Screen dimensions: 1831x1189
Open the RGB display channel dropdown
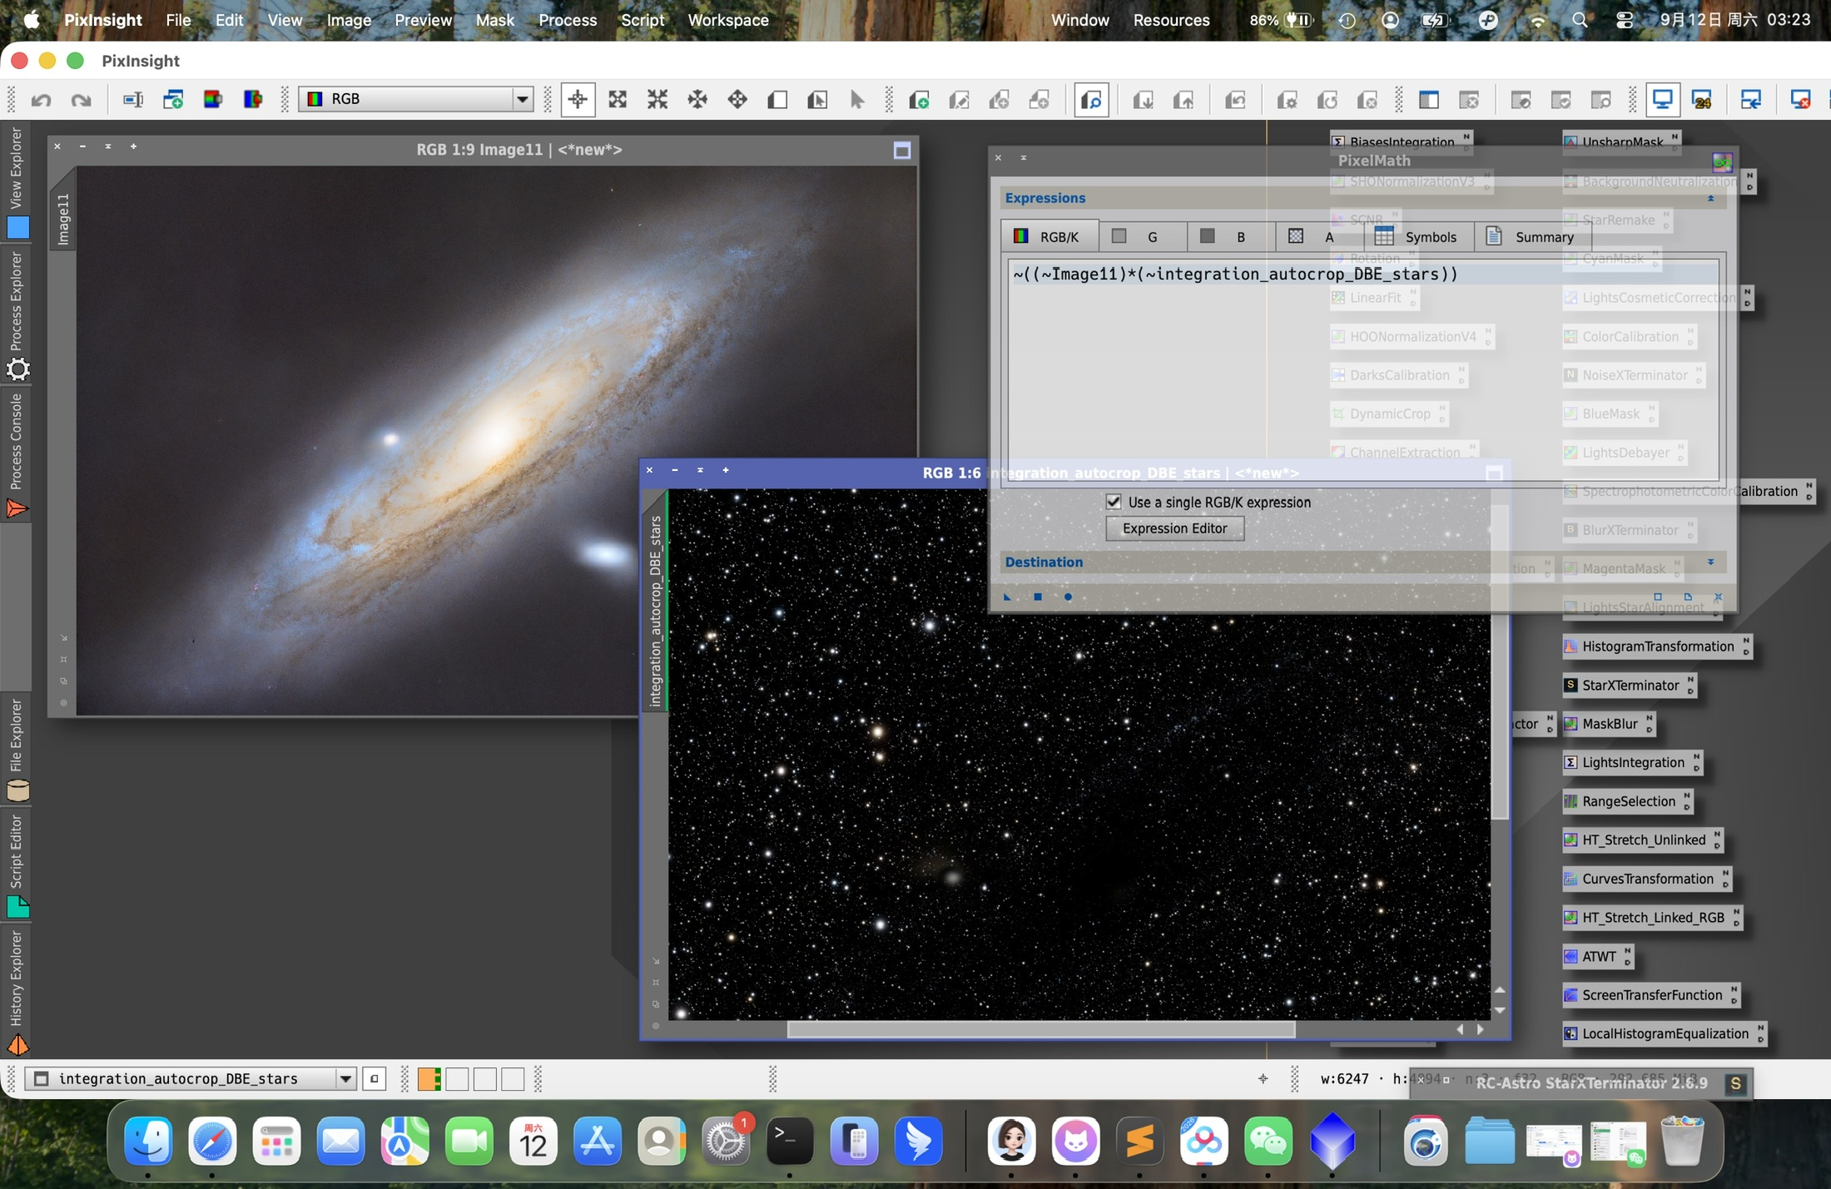pyautogui.click(x=416, y=99)
